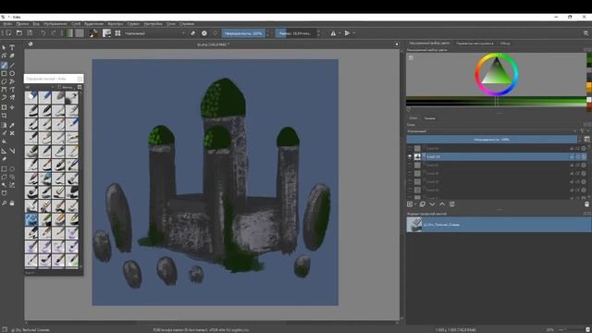Image resolution: width=592 pixels, height=333 pixels.
Task: Create a new document from the toolbar
Action: (x=8, y=33)
